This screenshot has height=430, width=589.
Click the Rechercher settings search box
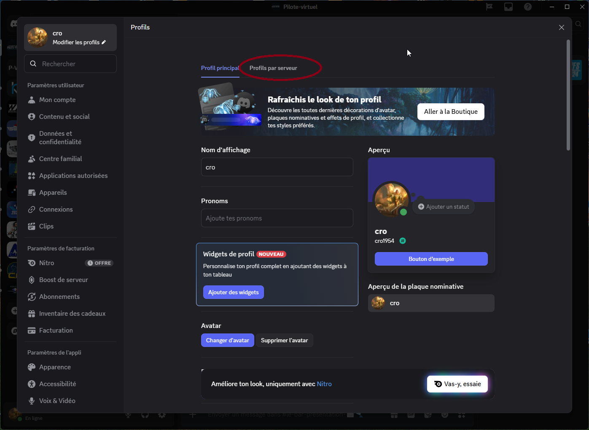[x=70, y=64]
